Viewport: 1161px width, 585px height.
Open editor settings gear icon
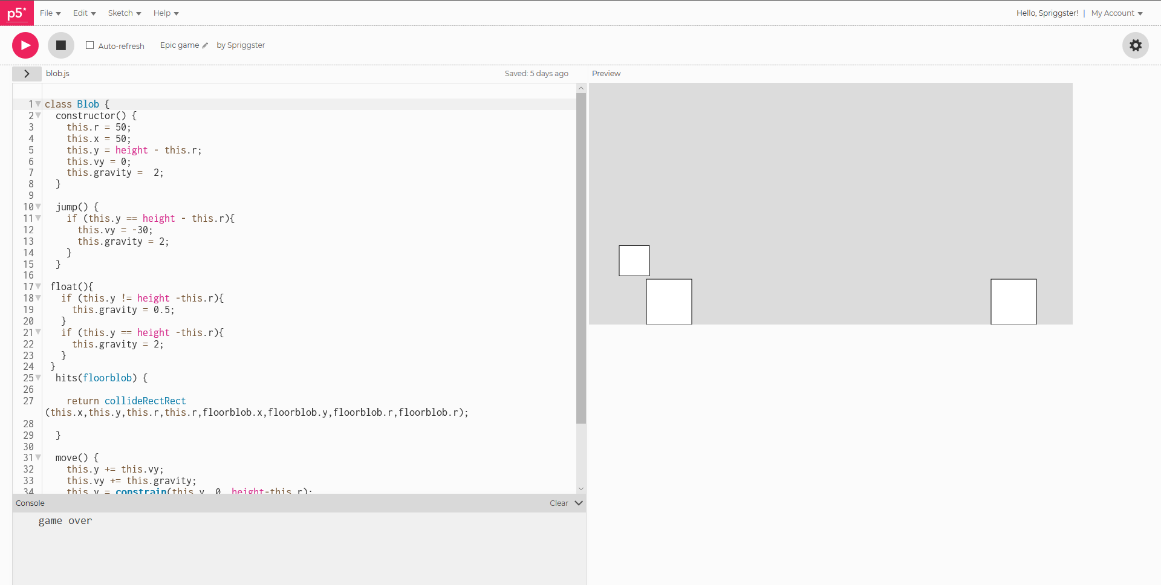(x=1135, y=45)
